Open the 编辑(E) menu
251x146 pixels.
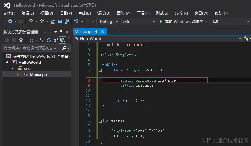(28, 13)
